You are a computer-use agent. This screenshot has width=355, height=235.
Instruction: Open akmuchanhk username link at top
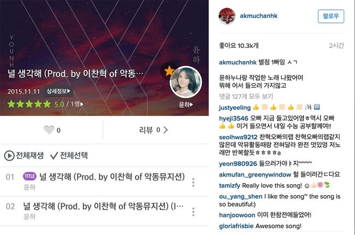coord(258,16)
